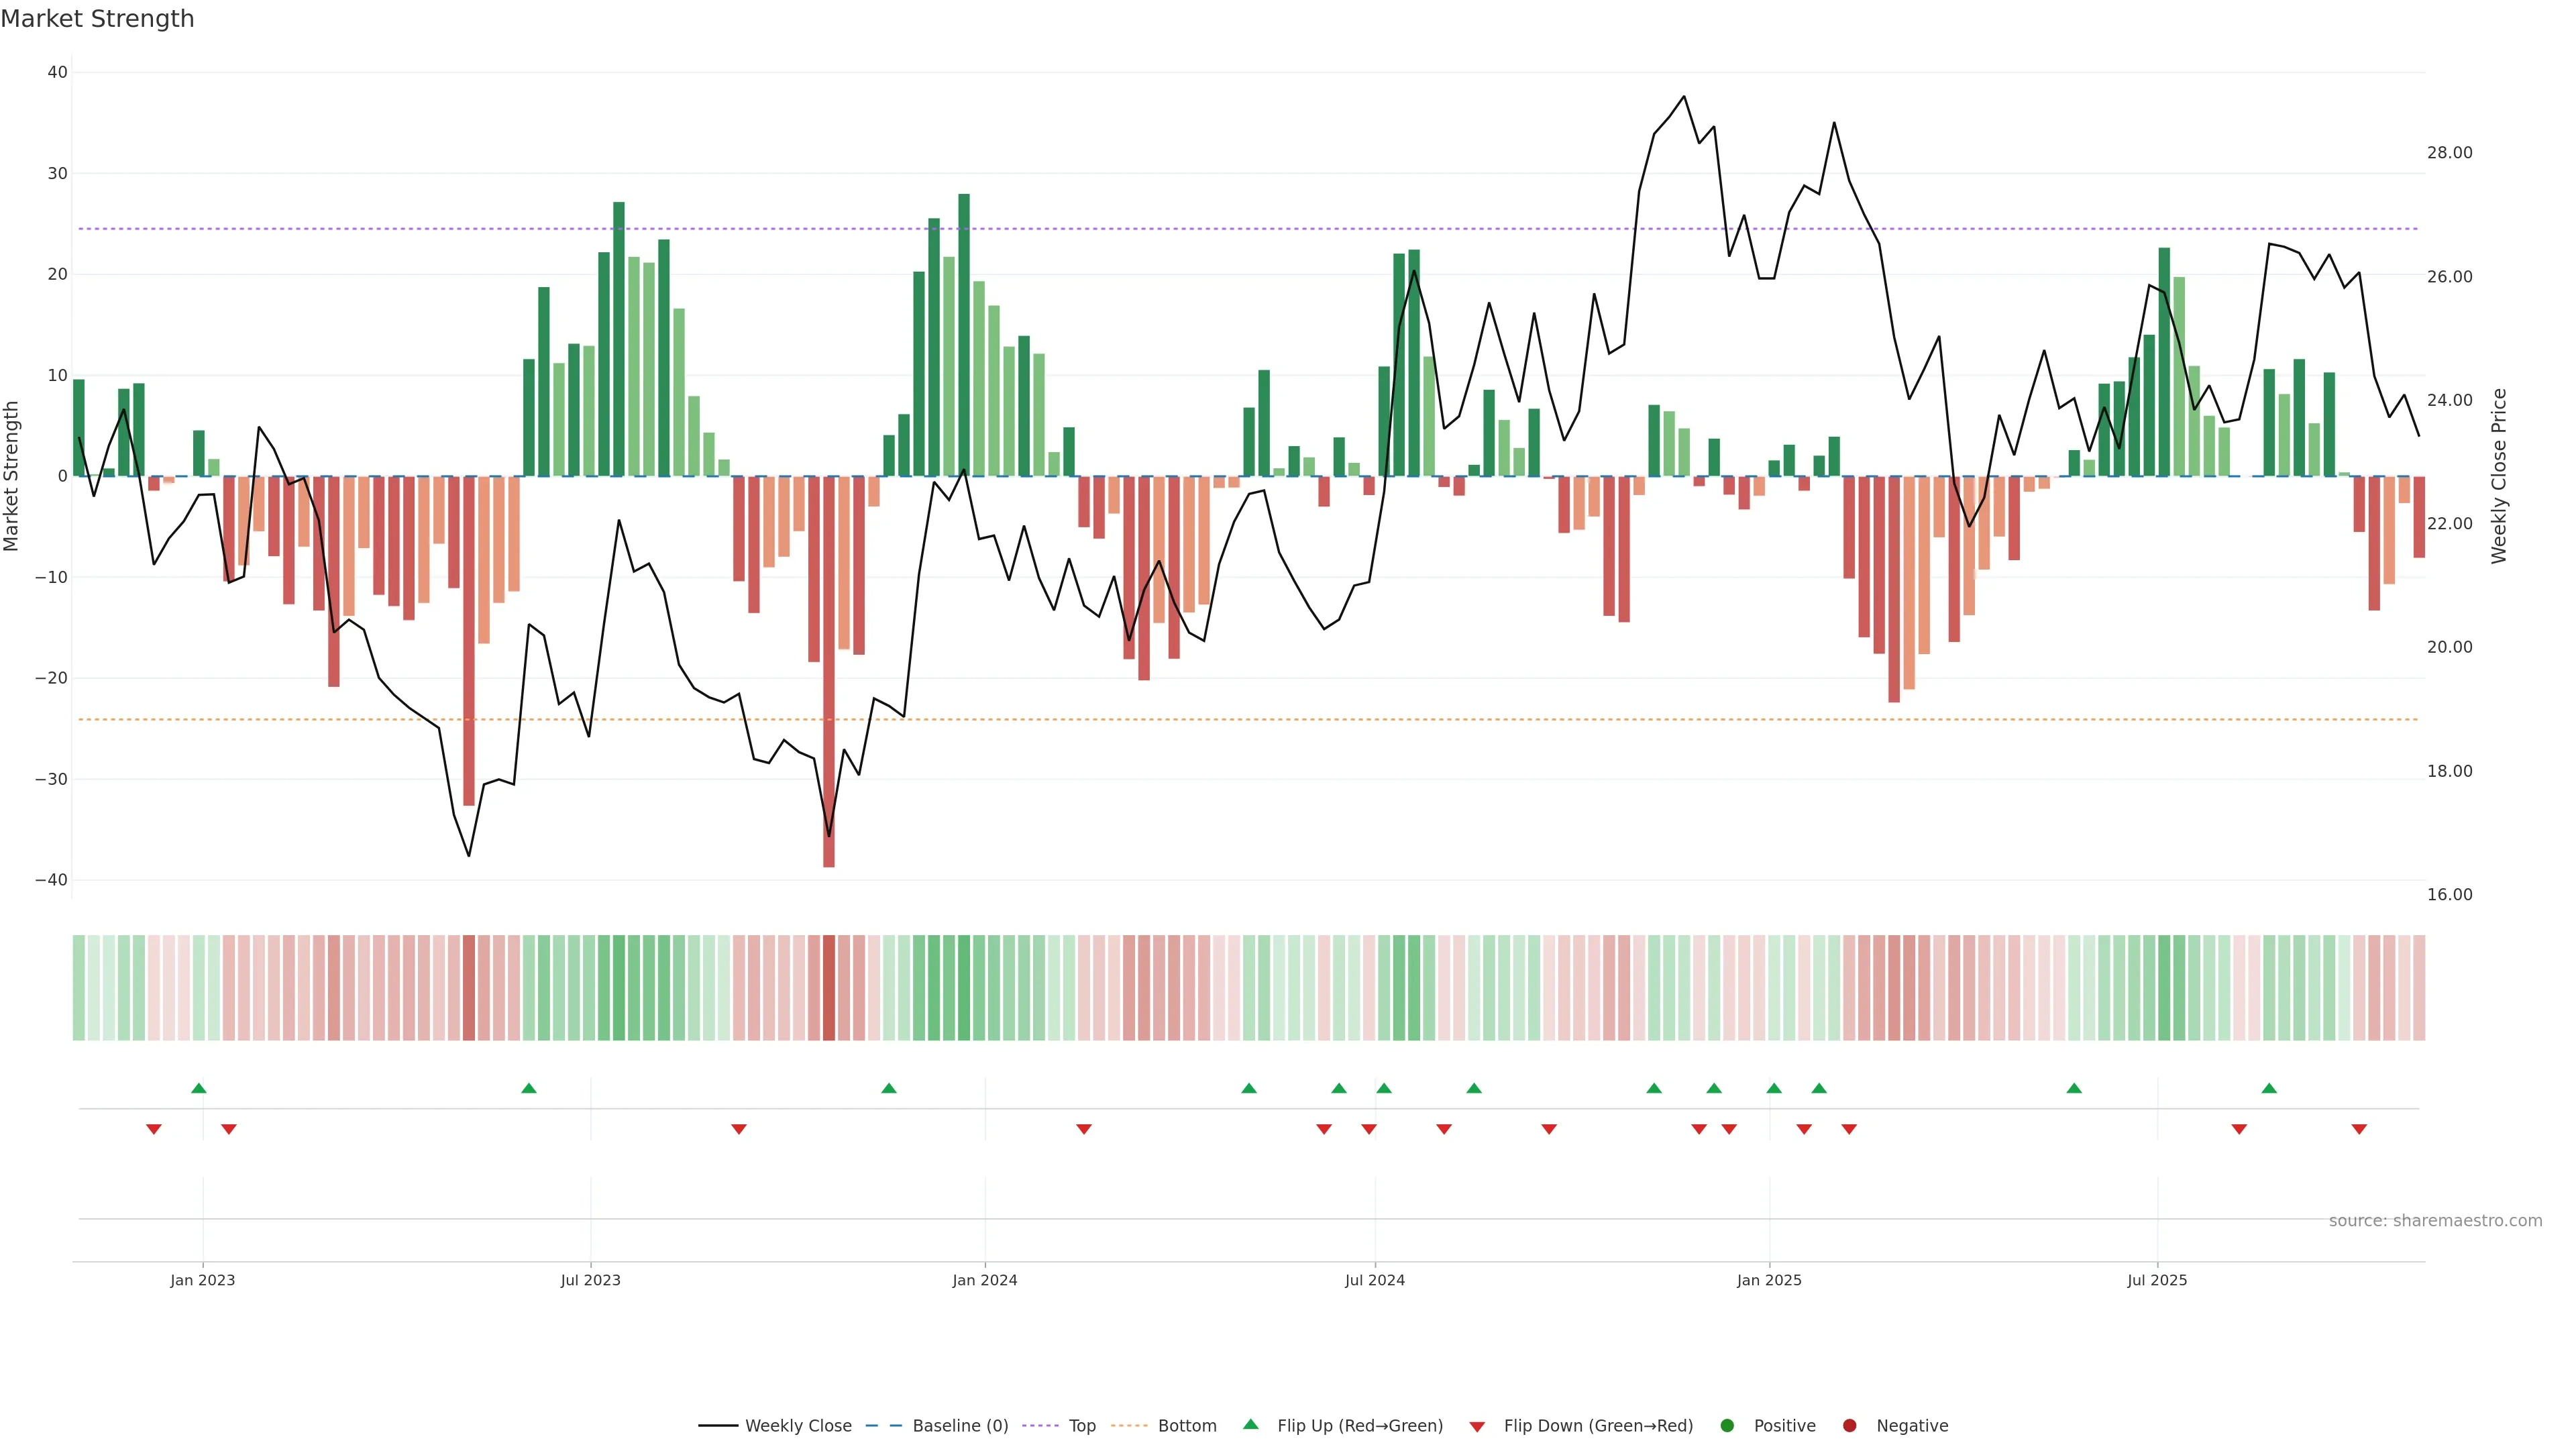The width and height of the screenshot is (2576, 1449).
Task: Click first green flip-up marker near Jan 2023
Action: pos(199,1088)
